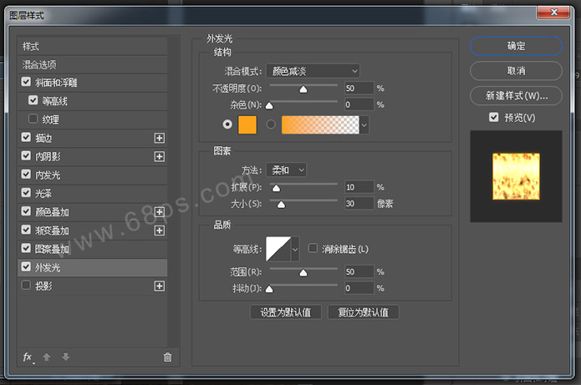Select the 内发光 effect row
Image resolution: width=581 pixels, height=385 pixels.
pos(93,175)
